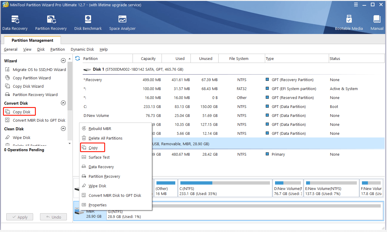This screenshot has height=232, width=387.
Task: Choose Rebuild MBR from the context menu
Action: tap(116, 129)
